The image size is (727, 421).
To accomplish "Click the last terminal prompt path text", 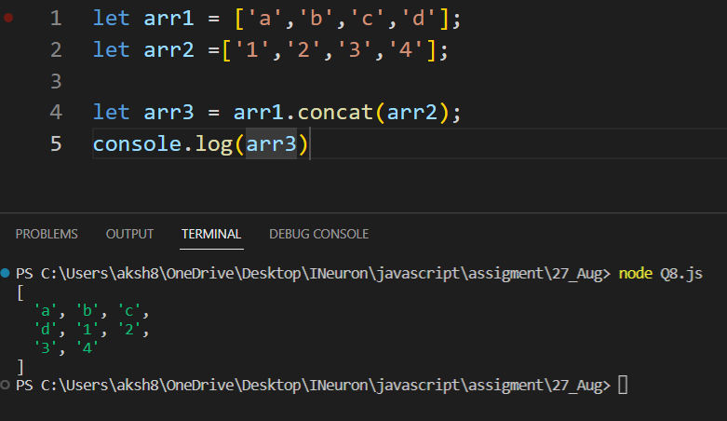I will click(314, 386).
